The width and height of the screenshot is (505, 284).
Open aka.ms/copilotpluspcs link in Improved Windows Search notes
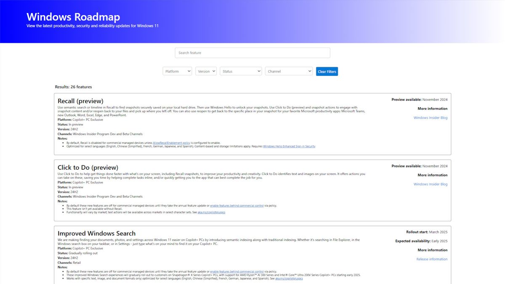click(x=289, y=278)
